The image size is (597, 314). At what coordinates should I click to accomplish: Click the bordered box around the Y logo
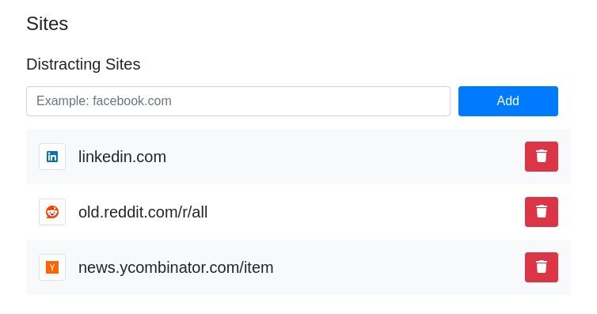(x=52, y=267)
